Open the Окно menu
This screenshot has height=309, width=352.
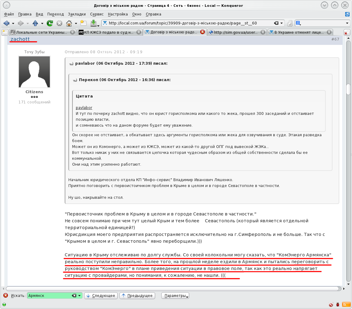(137, 14)
